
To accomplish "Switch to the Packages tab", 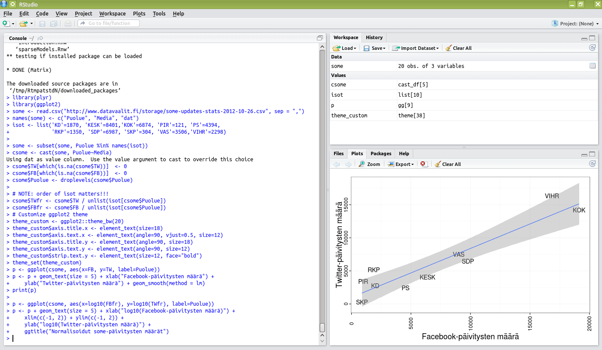I will (381, 154).
